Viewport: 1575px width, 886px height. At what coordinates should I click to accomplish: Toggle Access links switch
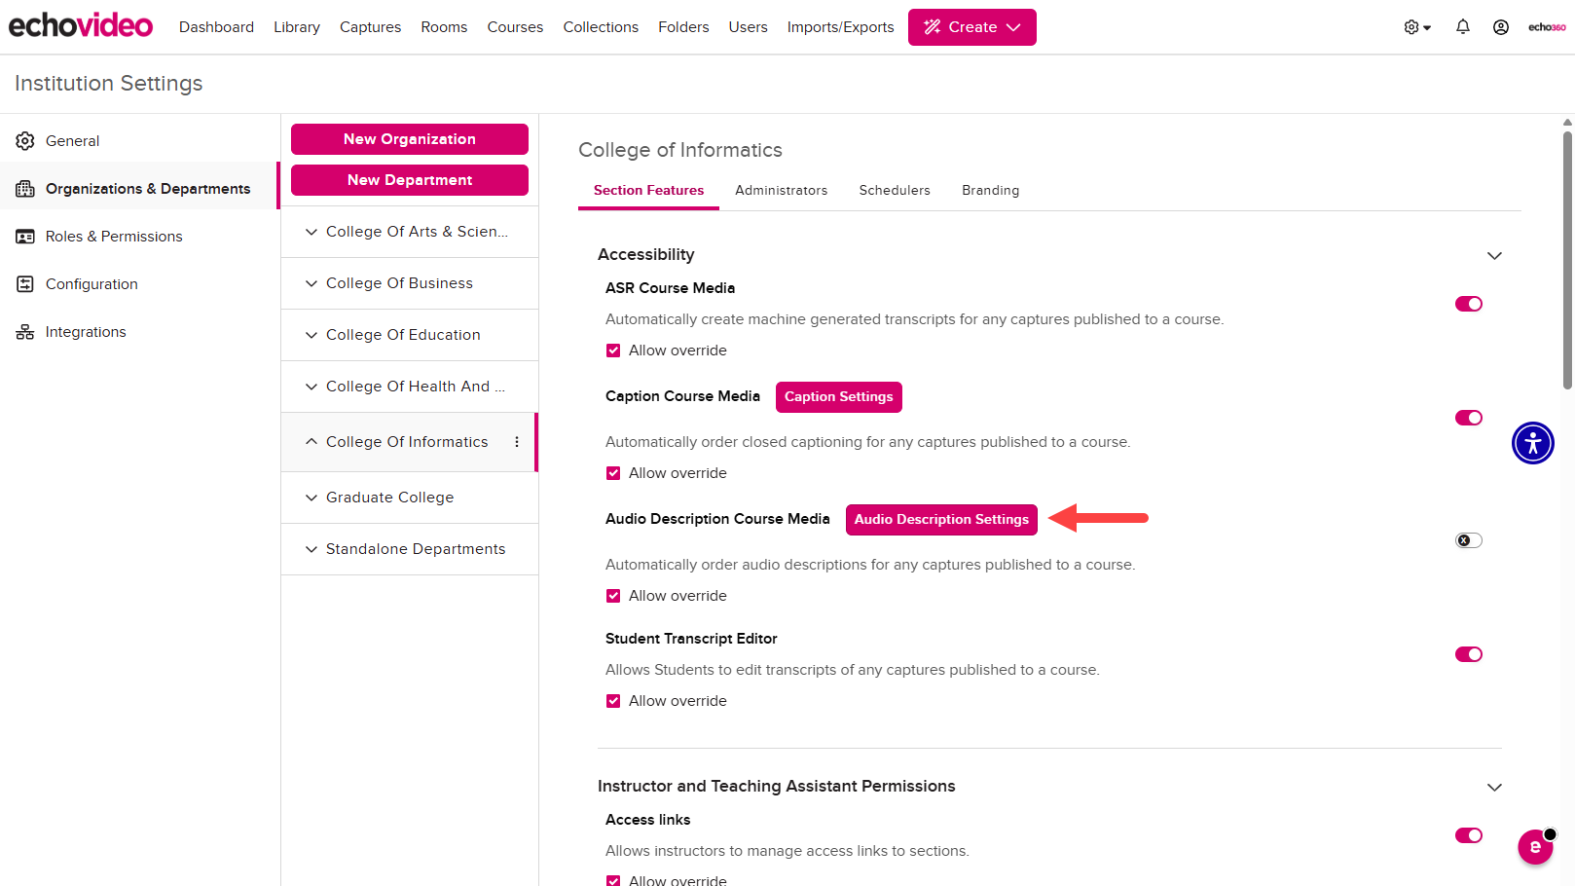1469,835
